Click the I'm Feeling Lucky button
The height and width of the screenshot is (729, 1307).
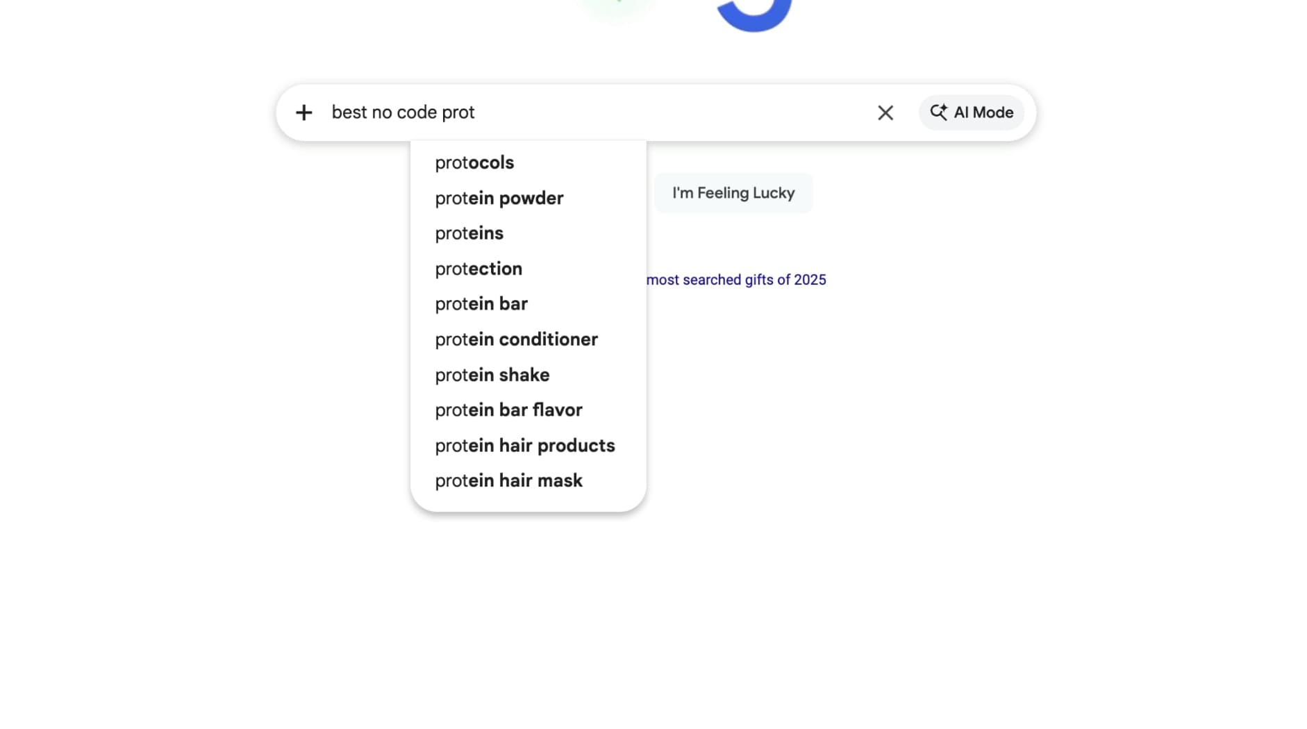pyautogui.click(x=733, y=192)
